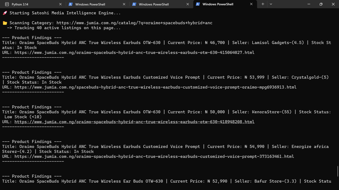Click 'Tracking 40 active listings' line

pyautogui.click(x=64, y=28)
